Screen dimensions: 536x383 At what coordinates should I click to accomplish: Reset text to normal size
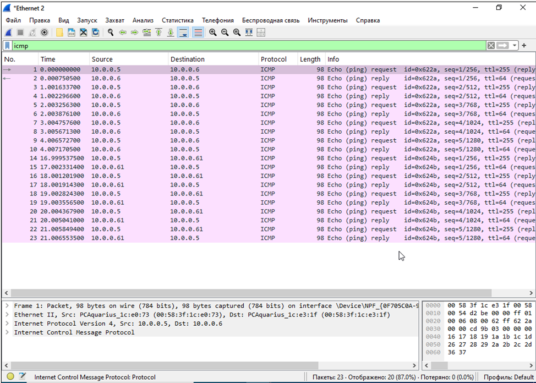pyautogui.click(x=237, y=32)
